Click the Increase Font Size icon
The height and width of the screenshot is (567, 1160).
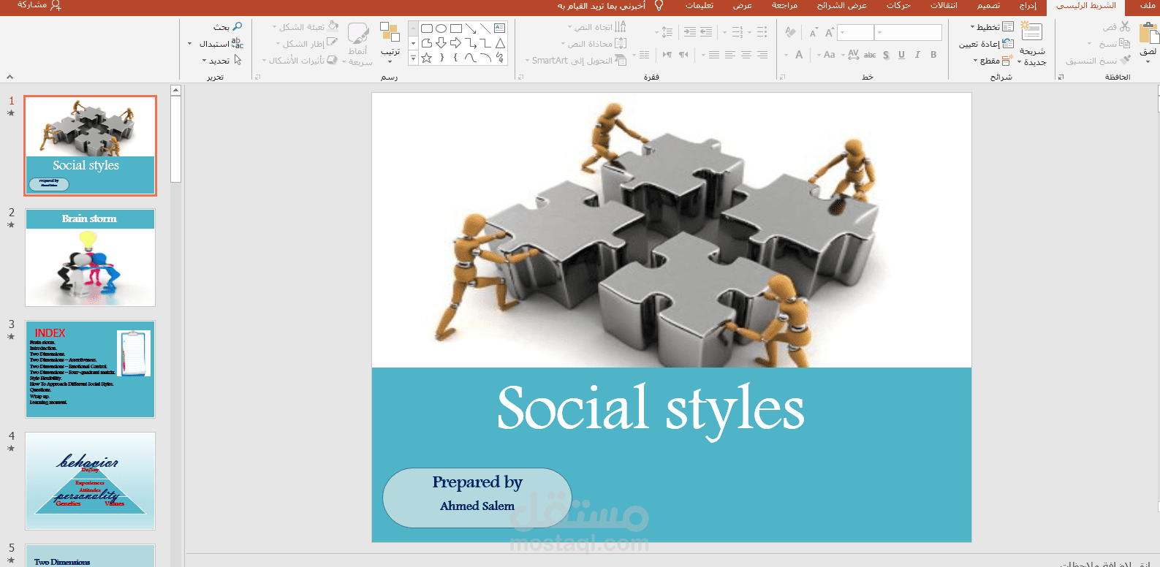click(x=829, y=33)
